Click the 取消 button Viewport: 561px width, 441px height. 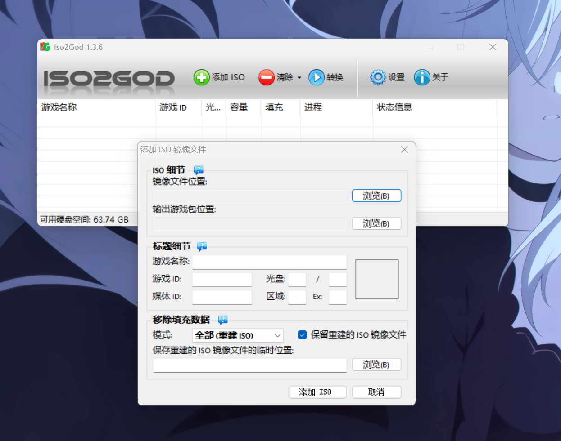click(x=376, y=392)
